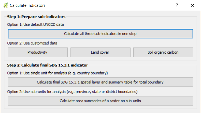The image size is (201, 113).
Task: Click the empty dialog area below Step 2
Action: 100,110
